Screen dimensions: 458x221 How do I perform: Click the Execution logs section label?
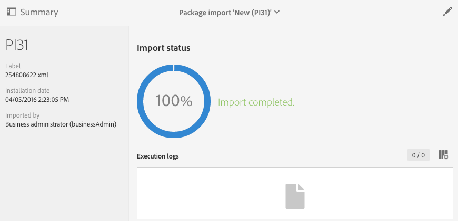point(157,156)
